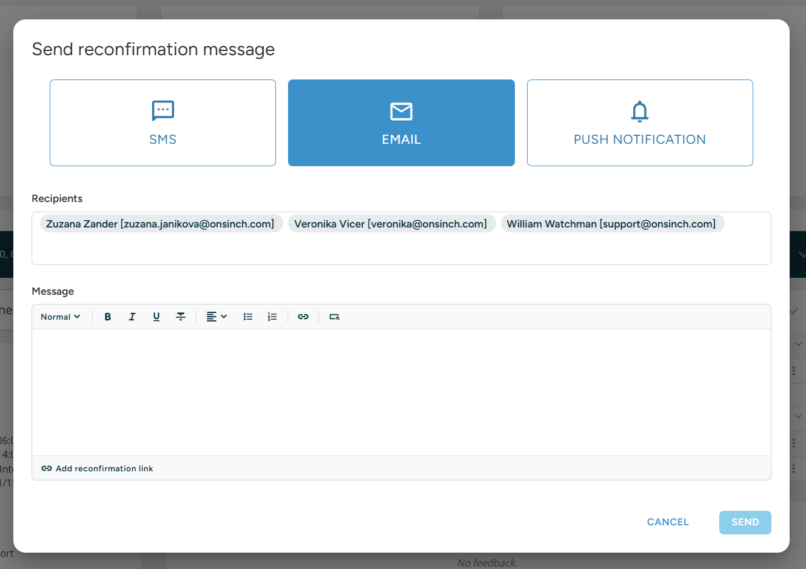Insert a hyperlink from the toolbar
The height and width of the screenshot is (569, 806).
pyautogui.click(x=303, y=317)
